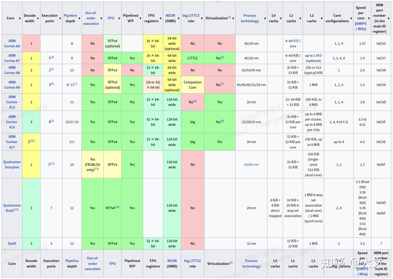Click the Qualcomm Krait core link
This screenshot has height=279, width=393.
pos(10,208)
